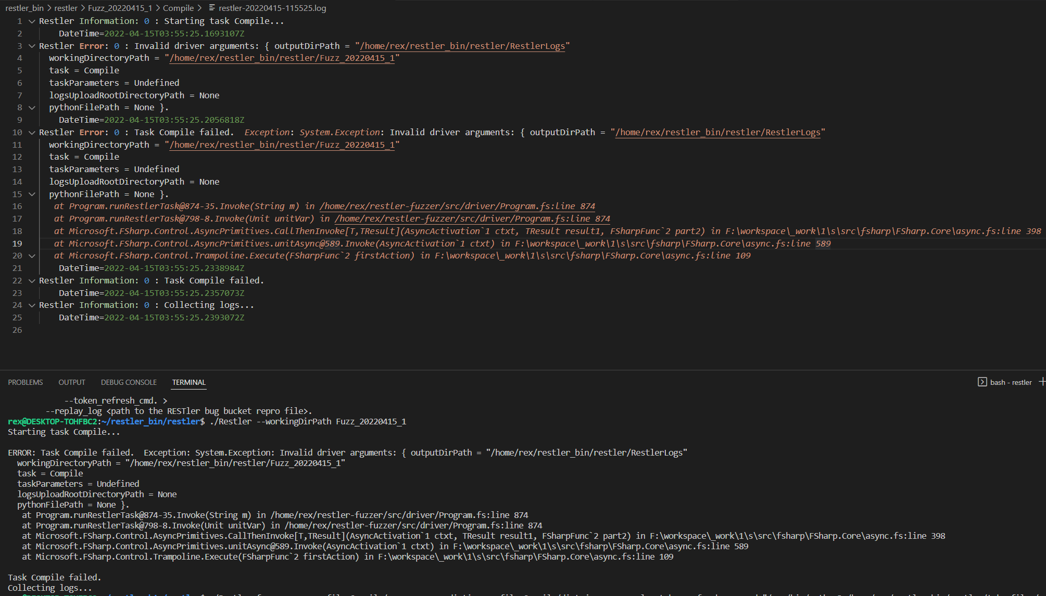Fold the 'Collecting logs' information entry

[x=31, y=305]
